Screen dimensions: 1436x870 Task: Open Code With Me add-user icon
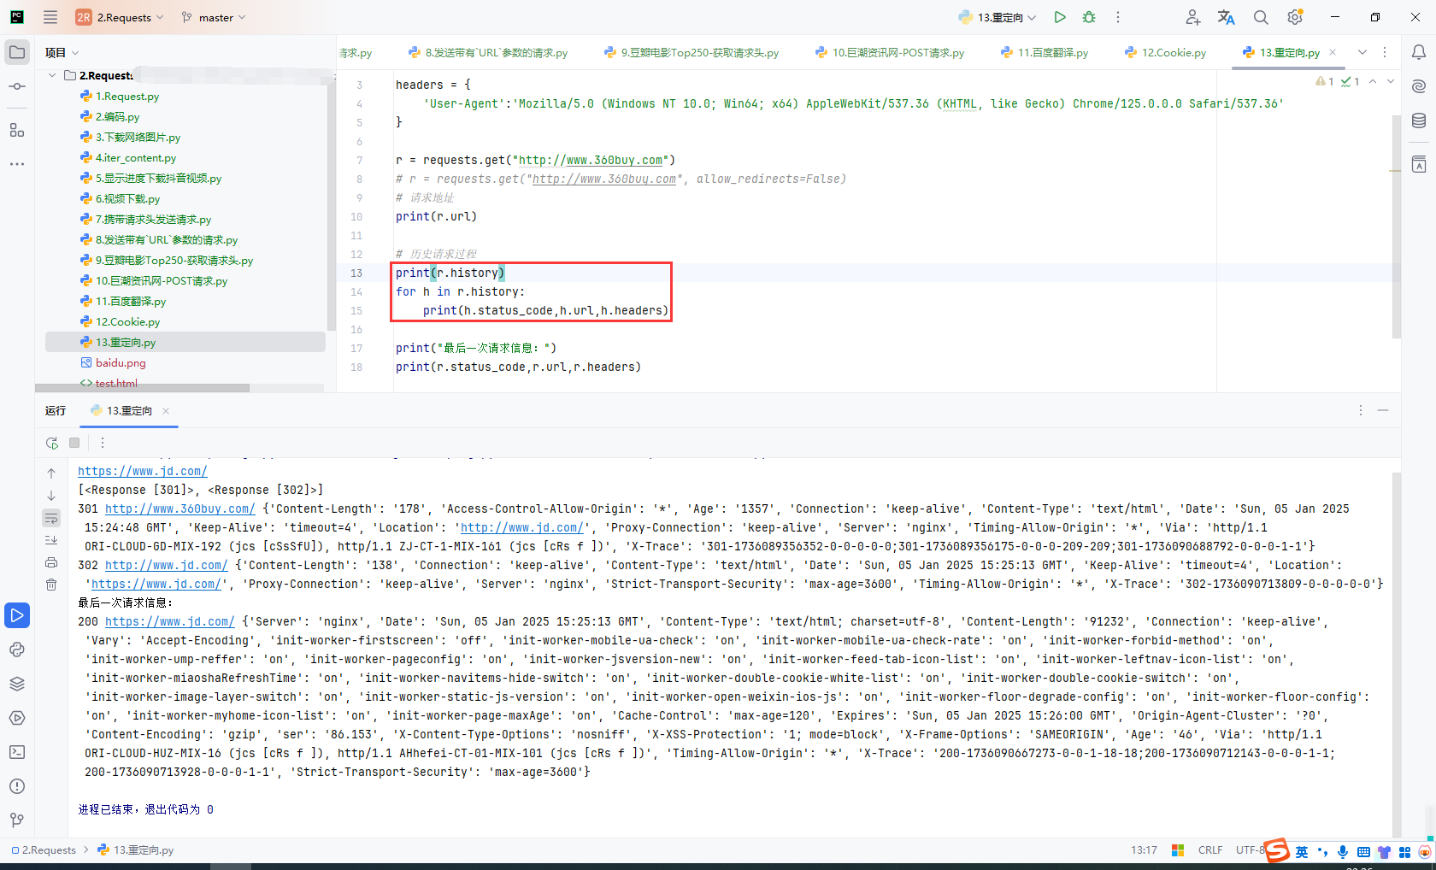1193,17
